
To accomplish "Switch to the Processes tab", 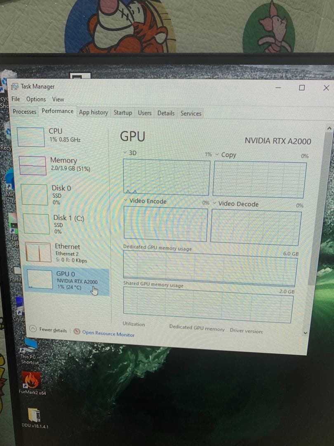I will coord(24,111).
